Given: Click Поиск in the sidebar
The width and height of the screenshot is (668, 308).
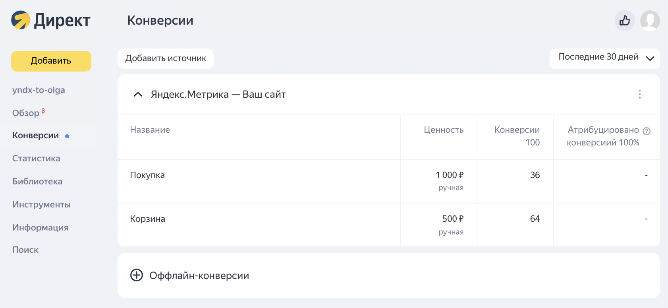Looking at the screenshot, I should click(x=25, y=250).
